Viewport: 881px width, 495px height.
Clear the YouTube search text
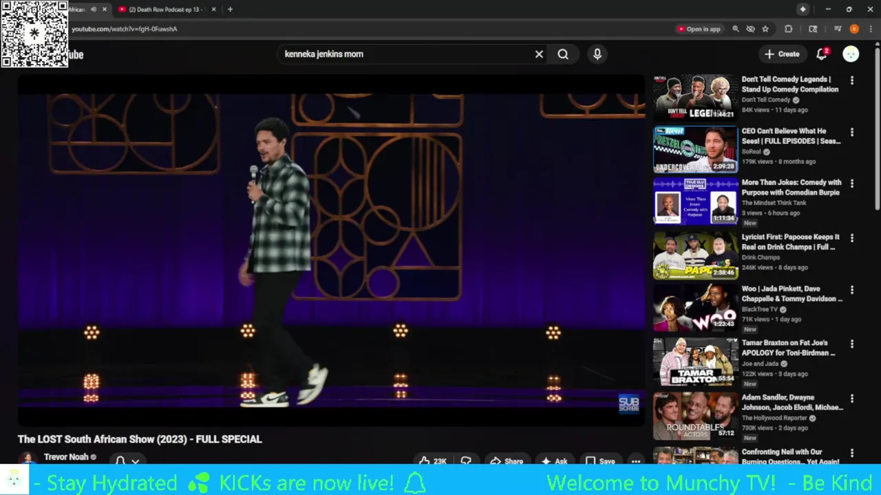coord(539,54)
